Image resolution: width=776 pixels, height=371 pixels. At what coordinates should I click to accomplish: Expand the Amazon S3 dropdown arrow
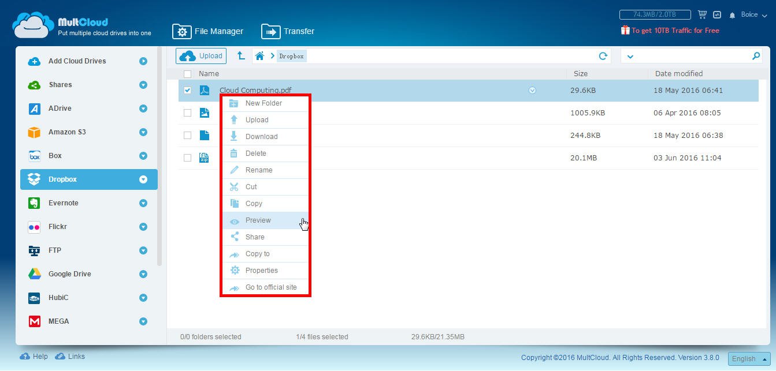(x=143, y=132)
